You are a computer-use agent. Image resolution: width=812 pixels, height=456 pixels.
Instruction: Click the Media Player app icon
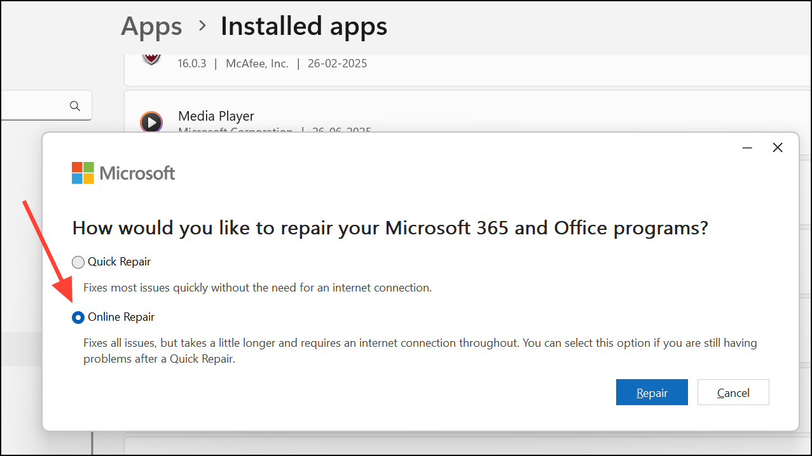click(151, 121)
